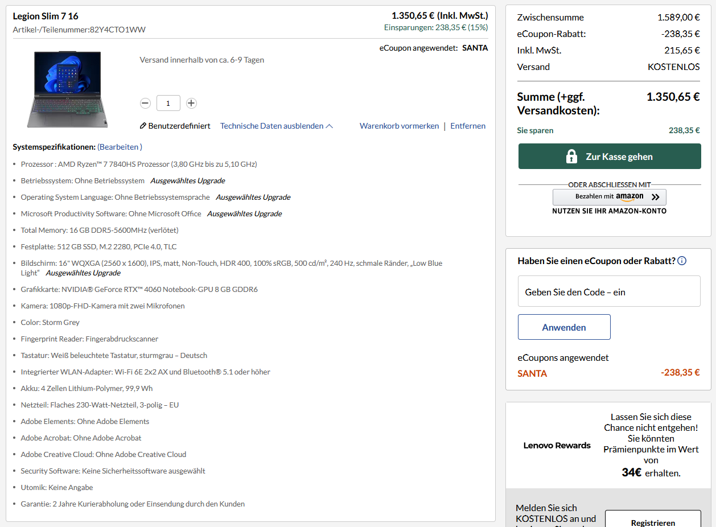Viewport: 716px width, 527px height.
Task: Collapse Technische Daten via the chevron
Action: tap(330, 125)
